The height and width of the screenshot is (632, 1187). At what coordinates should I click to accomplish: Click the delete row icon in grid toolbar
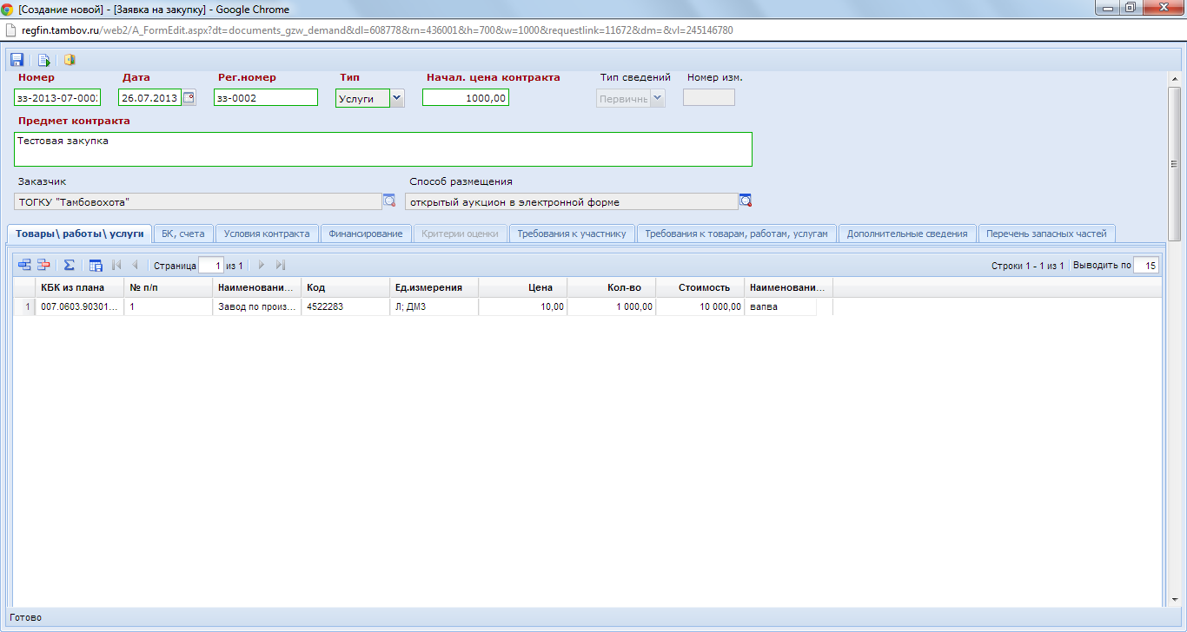point(43,265)
